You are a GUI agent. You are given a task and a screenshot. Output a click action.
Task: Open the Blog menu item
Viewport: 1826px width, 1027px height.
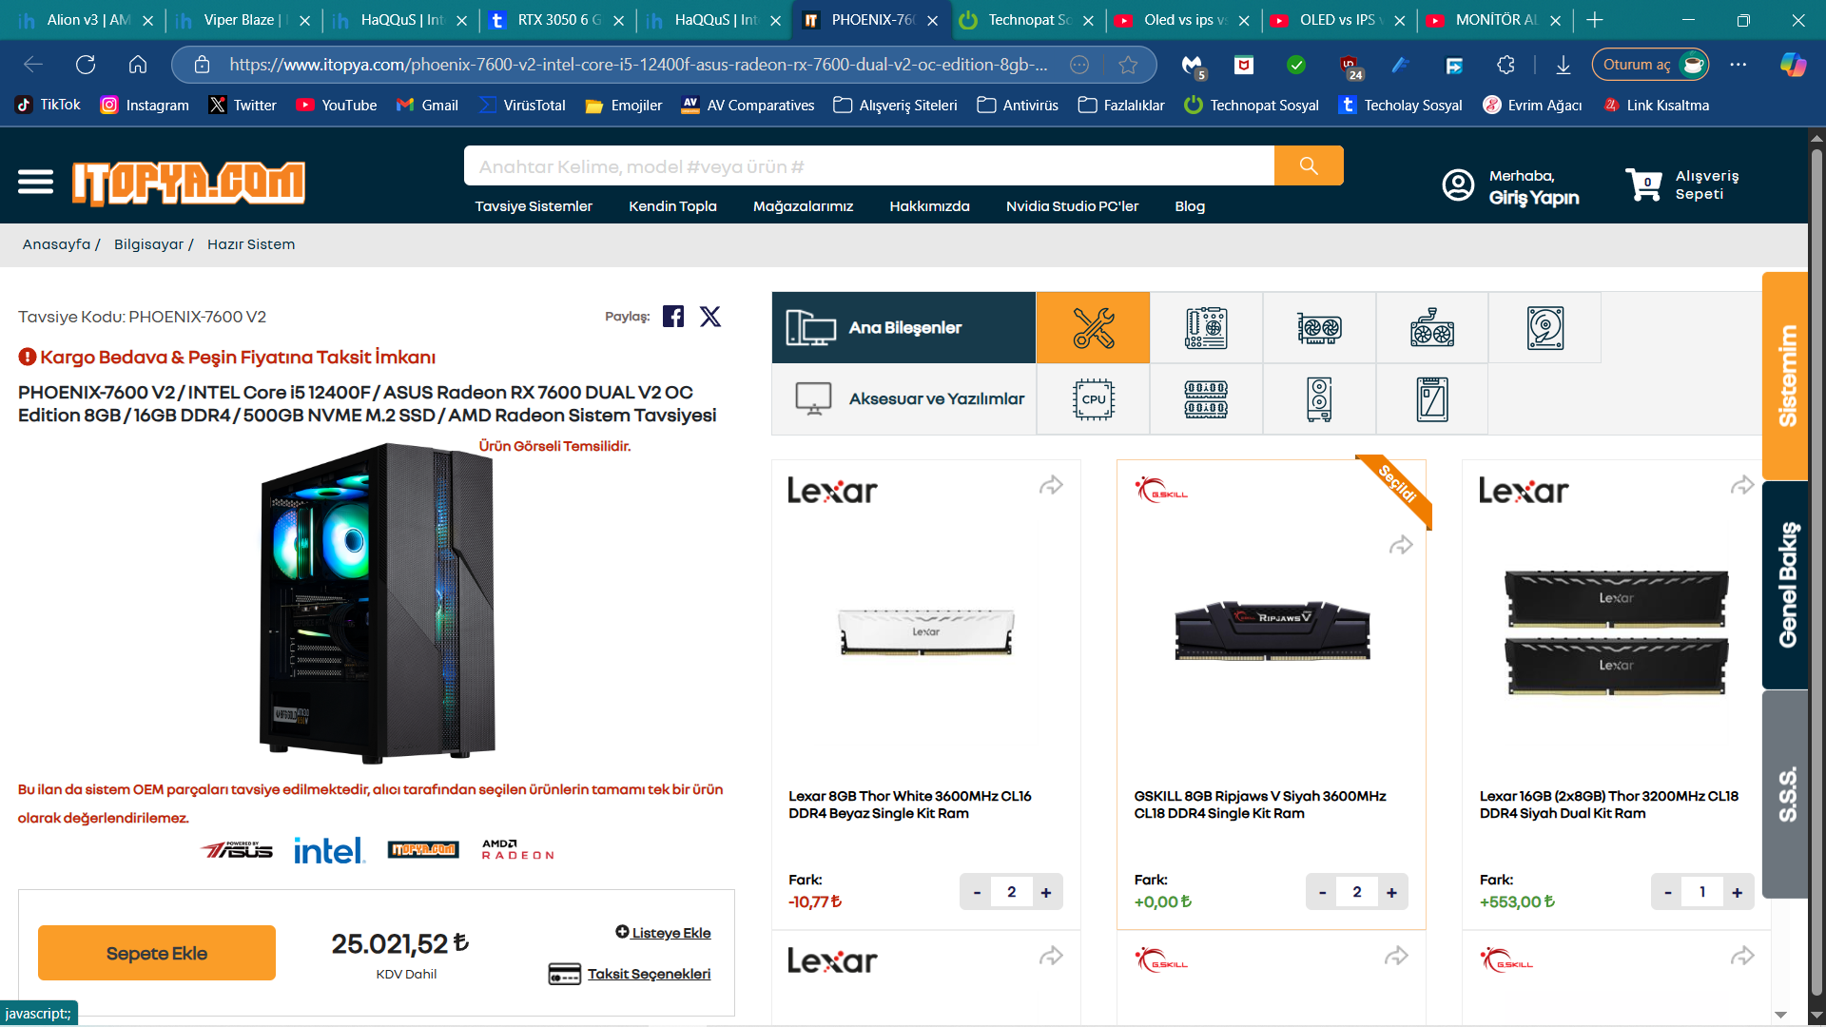click(x=1190, y=206)
